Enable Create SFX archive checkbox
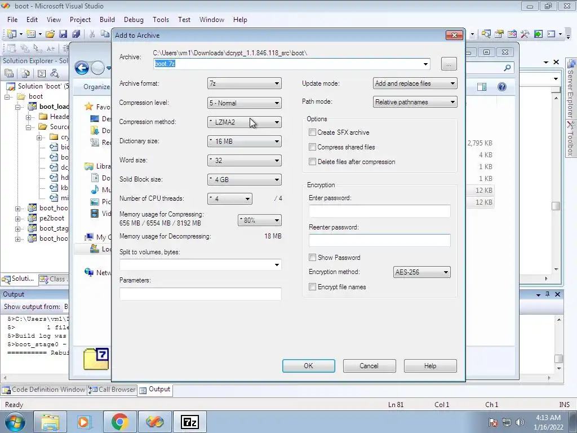Viewport: 577px width, 433px height. [x=312, y=132]
